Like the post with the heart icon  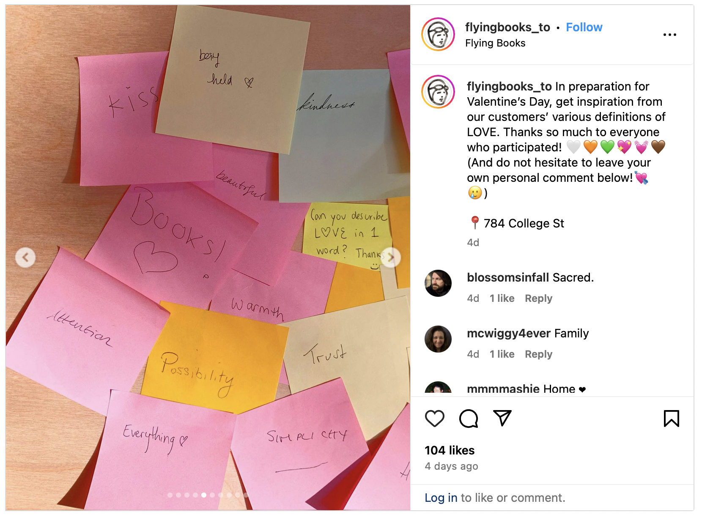[434, 419]
